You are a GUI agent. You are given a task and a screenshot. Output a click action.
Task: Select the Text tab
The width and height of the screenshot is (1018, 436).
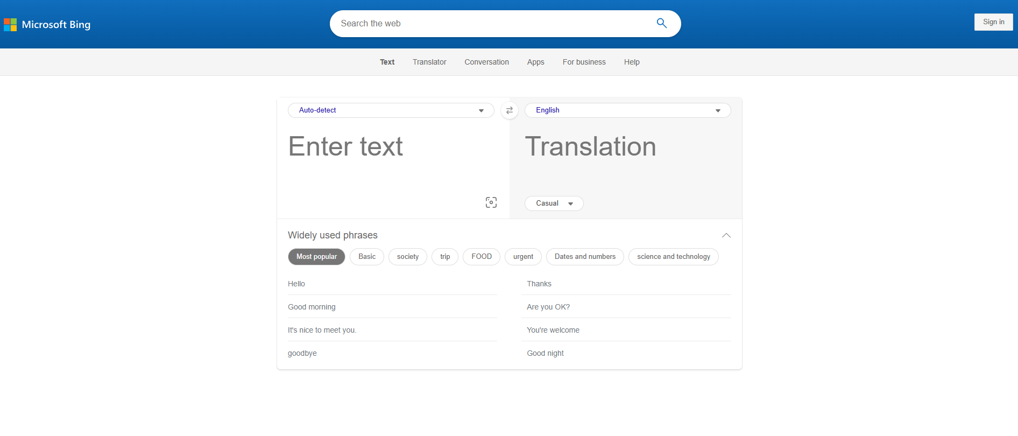click(x=387, y=62)
